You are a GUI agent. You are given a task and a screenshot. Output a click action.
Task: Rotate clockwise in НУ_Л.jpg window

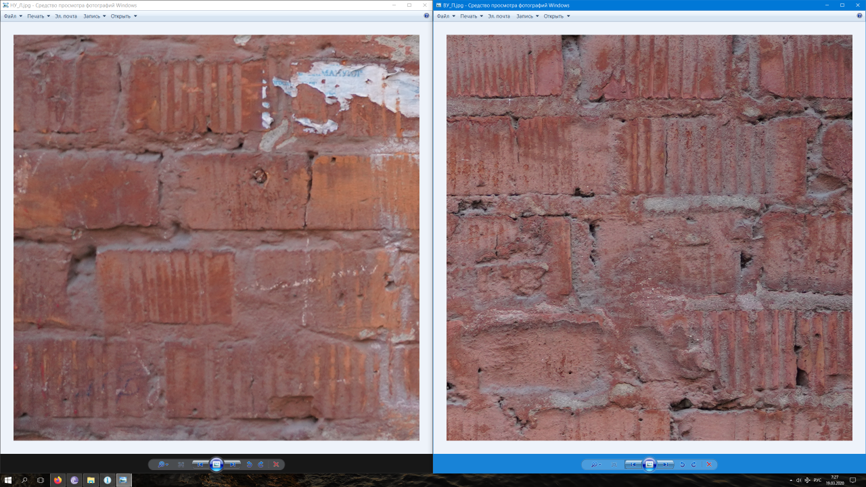point(260,465)
